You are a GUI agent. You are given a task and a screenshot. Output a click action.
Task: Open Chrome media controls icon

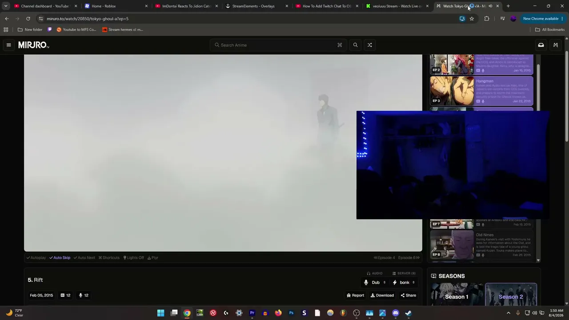click(x=502, y=19)
